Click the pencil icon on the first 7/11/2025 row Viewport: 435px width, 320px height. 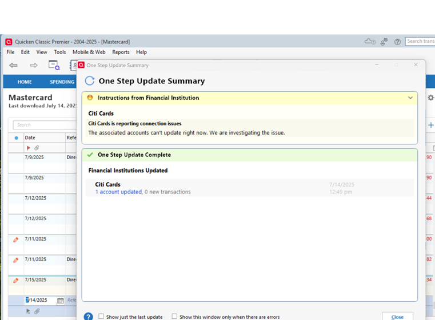[x=16, y=240]
